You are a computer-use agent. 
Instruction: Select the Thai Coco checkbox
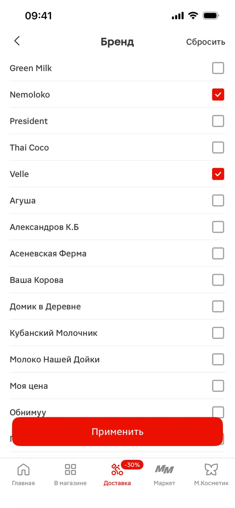218,148
